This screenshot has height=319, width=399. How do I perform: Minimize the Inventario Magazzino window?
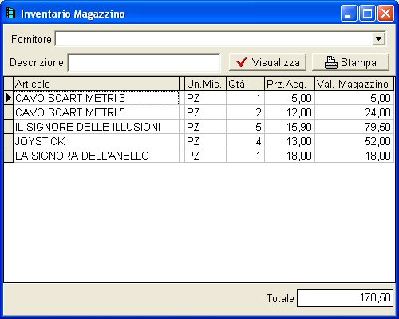point(349,13)
